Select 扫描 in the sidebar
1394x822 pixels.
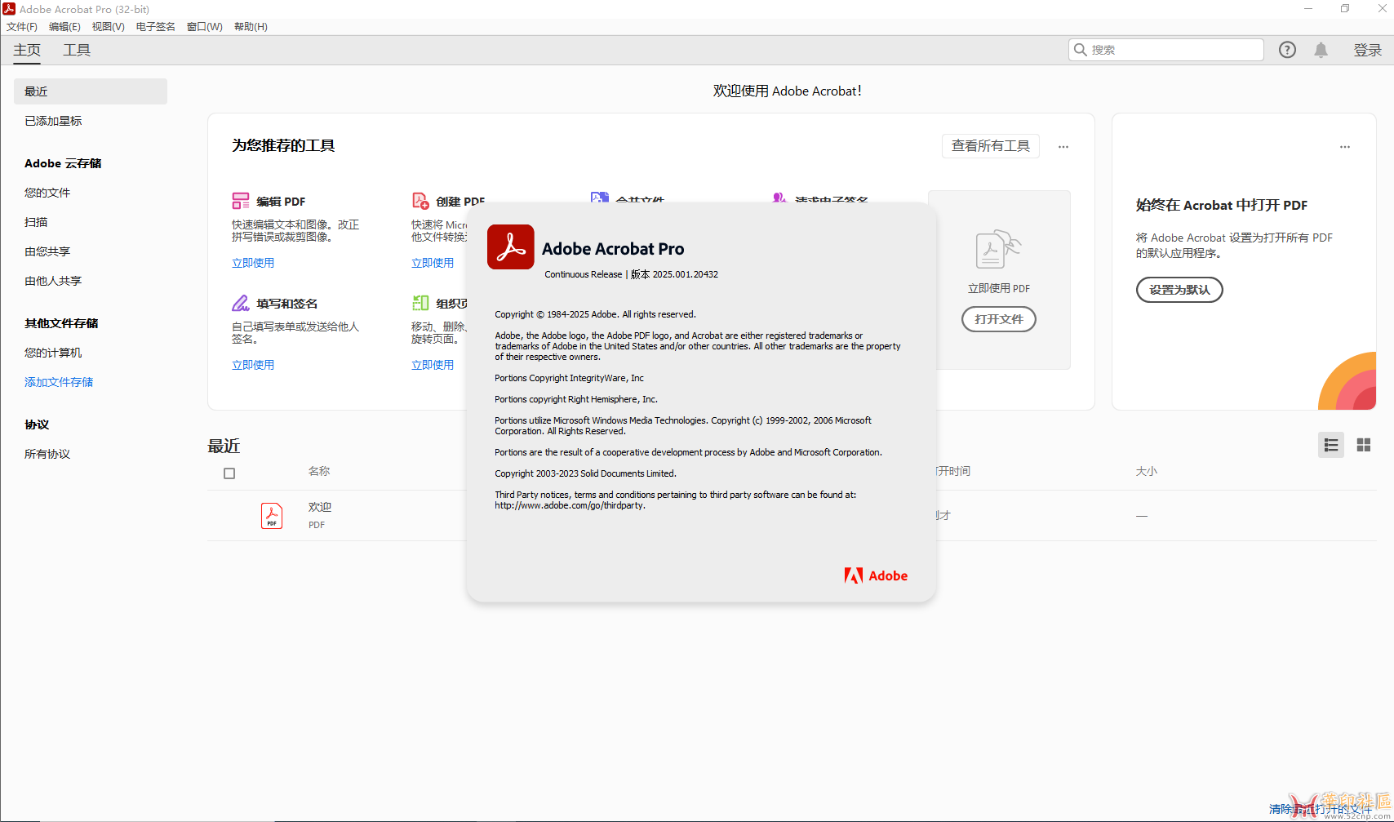(36, 222)
